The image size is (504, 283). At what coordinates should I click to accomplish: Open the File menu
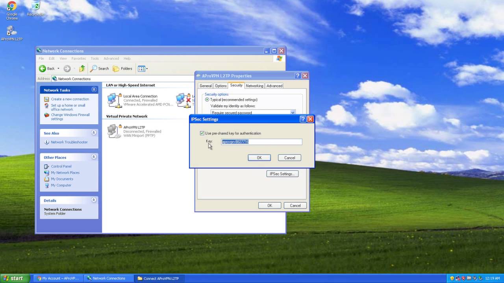pyautogui.click(x=41, y=59)
